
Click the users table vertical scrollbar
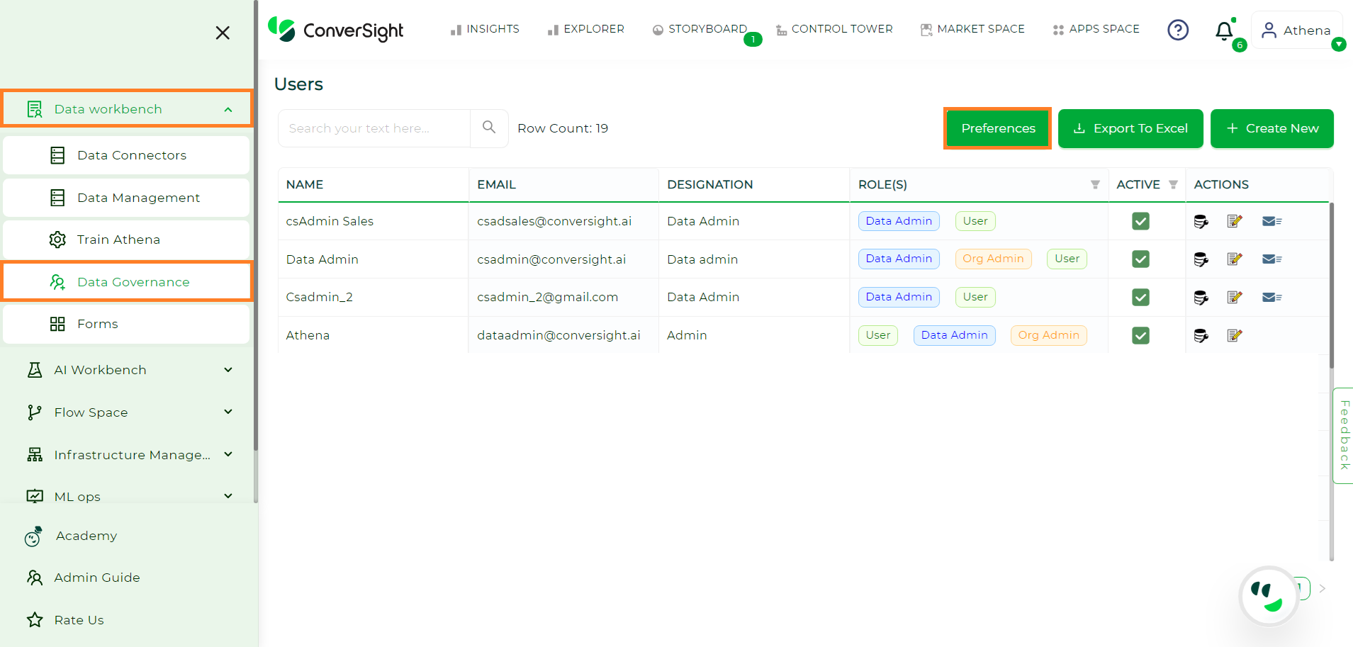coord(1332,285)
